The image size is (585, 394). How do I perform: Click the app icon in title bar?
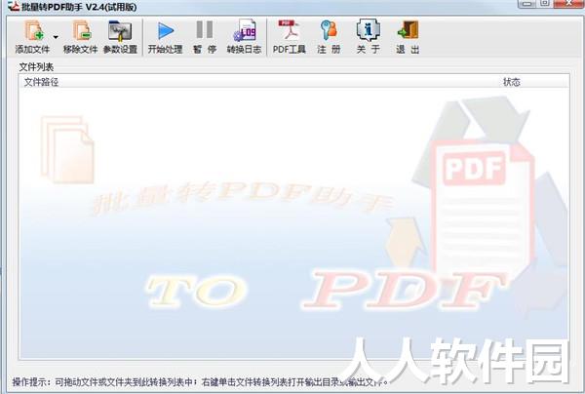[x=14, y=5]
